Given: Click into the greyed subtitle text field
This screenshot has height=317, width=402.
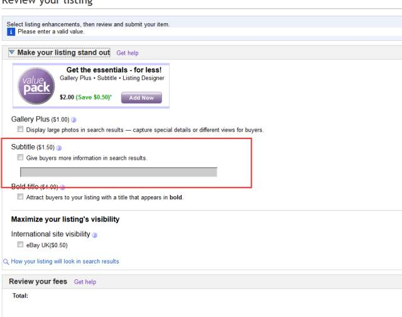Looking at the screenshot, I should click(x=119, y=172).
